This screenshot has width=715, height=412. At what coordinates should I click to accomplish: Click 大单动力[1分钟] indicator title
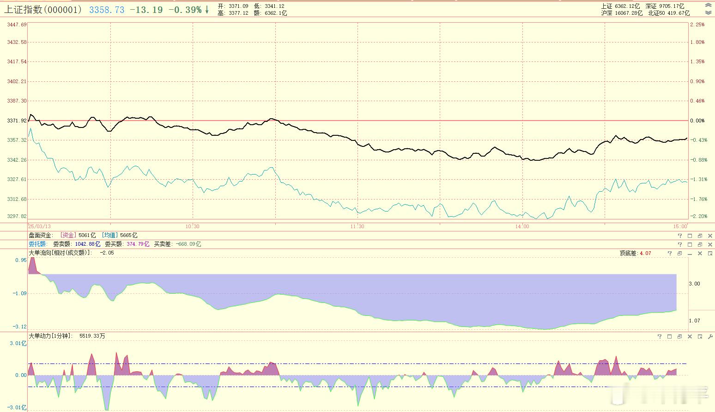[51, 336]
